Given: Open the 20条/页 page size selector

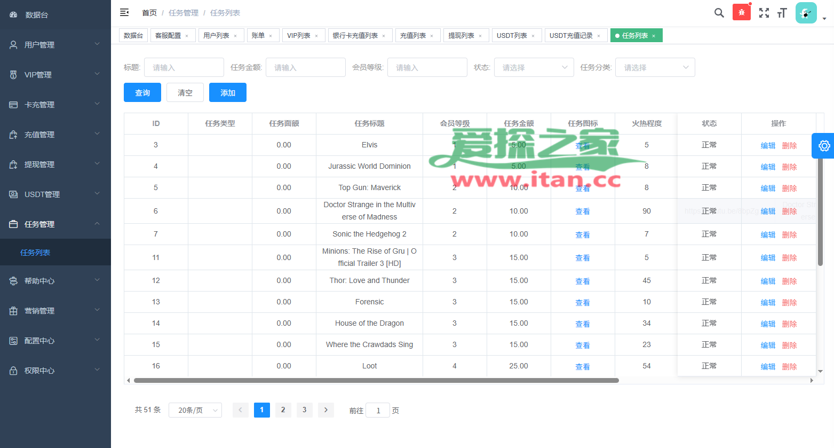Looking at the screenshot, I should (x=195, y=410).
